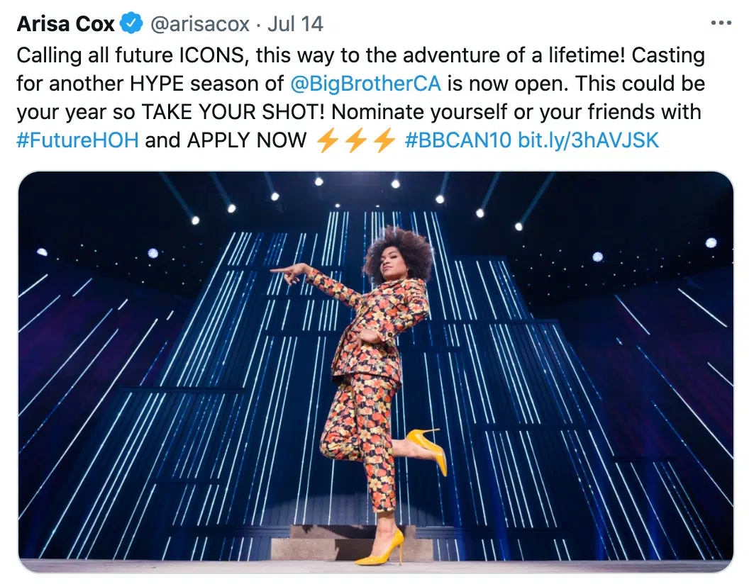Click the last lightning bolt emoji
The image size is (754, 584).
pyautogui.click(x=384, y=141)
